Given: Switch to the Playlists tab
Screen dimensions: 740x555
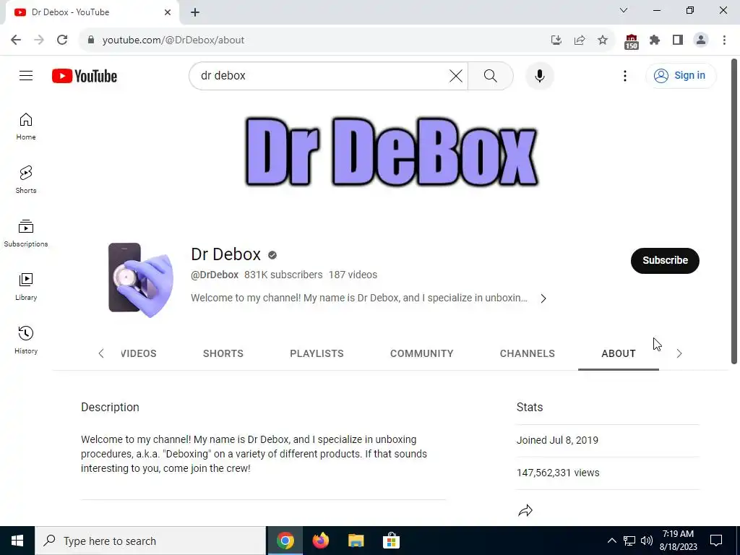Looking at the screenshot, I should pyautogui.click(x=317, y=353).
